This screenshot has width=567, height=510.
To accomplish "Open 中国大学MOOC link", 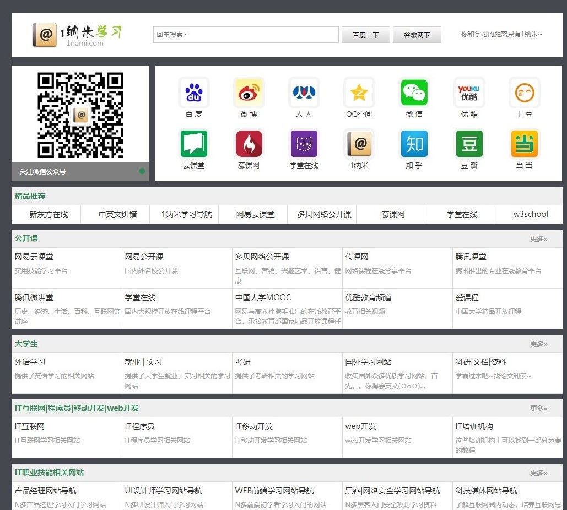I will pyautogui.click(x=263, y=297).
